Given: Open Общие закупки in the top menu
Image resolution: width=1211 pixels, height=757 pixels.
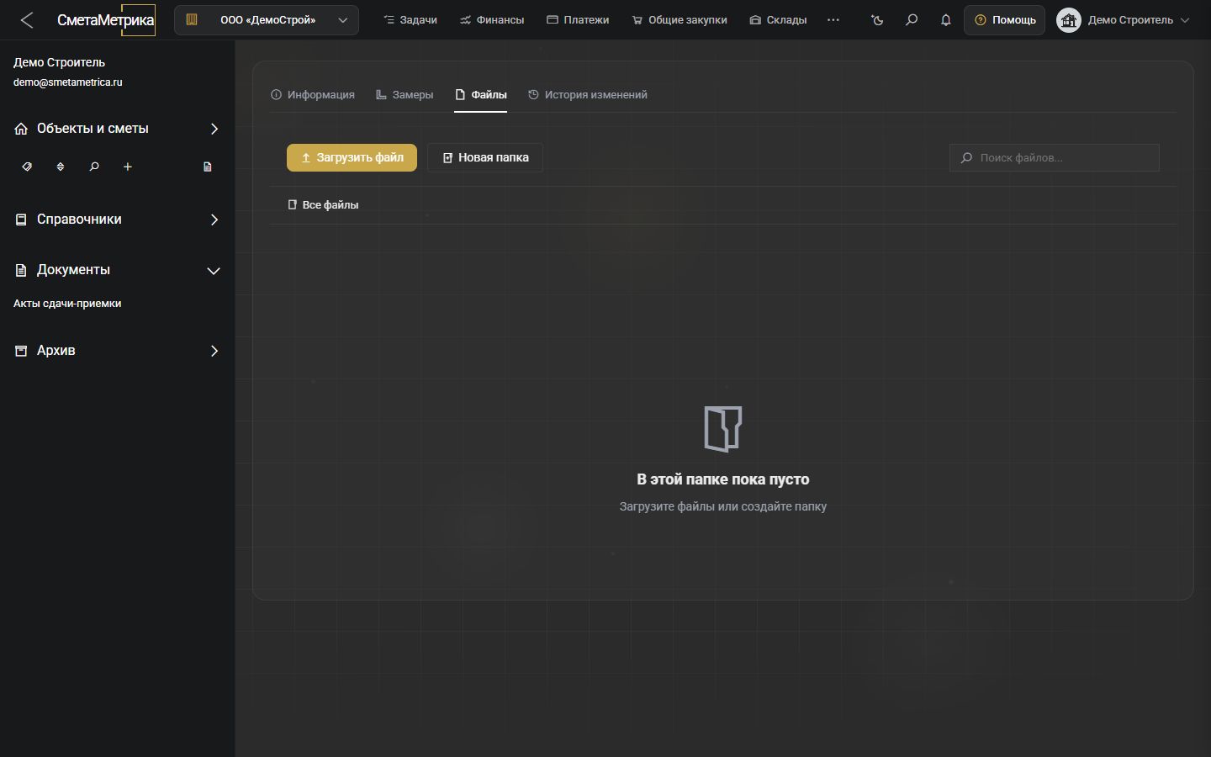Looking at the screenshot, I should (x=680, y=20).
